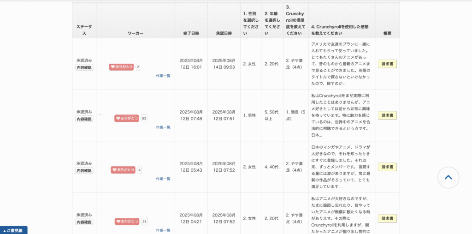The image size is (472, 234).
Task: Click 請求書 button in 16:01 row
Action: 387,64
